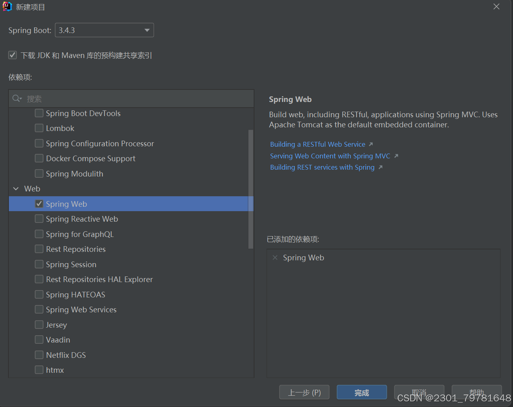513x407 pixels.
Task: Check the Spring Session dependency
Action: point(39,264)
